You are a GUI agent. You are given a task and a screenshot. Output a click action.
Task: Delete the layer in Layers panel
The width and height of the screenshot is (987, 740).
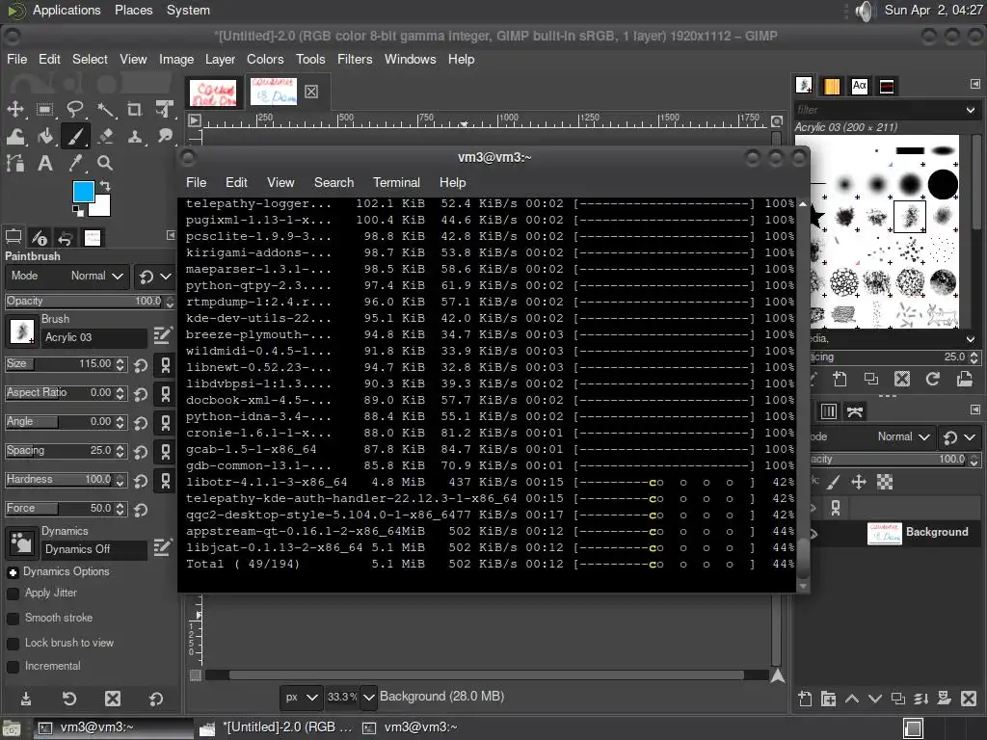(969, 699)
